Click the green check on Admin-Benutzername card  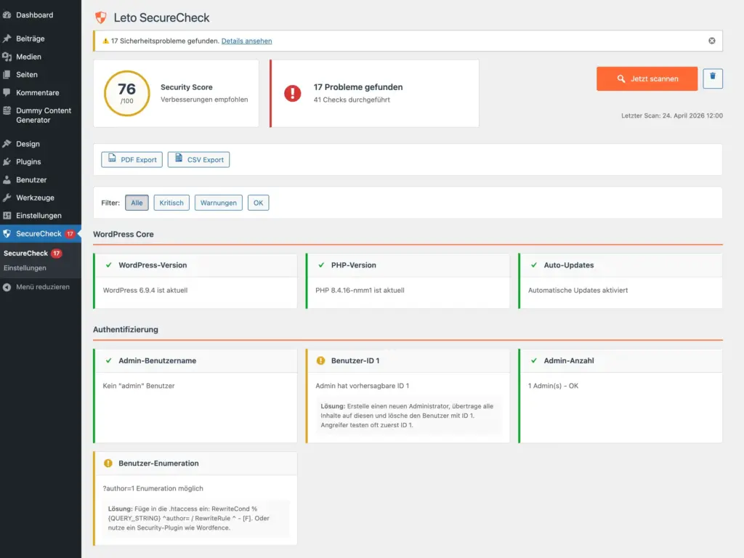[x=109, y=360]
